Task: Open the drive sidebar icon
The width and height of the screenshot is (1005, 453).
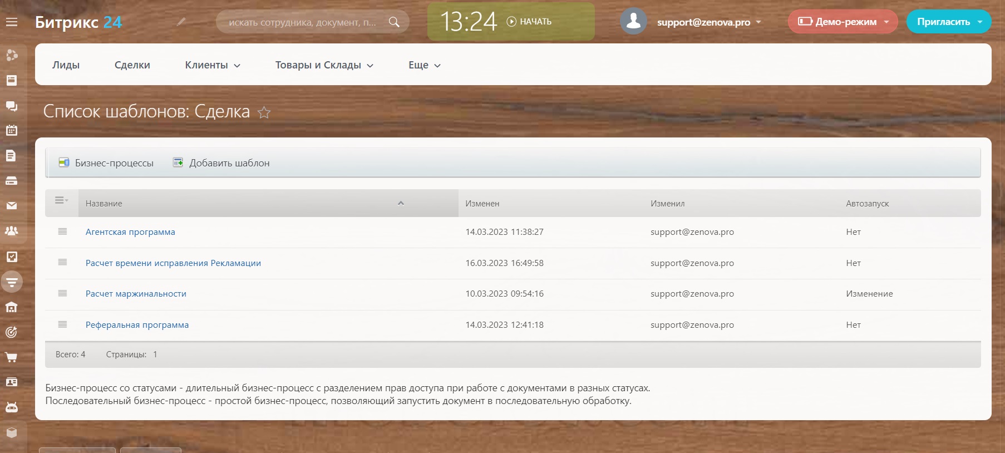Action: pyautogui.click(x=12, y=181)
